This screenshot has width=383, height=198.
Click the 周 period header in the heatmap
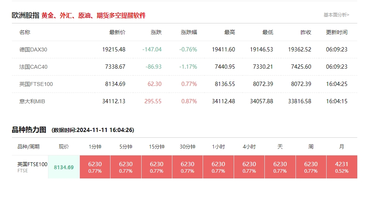click(x=311, y=147)
